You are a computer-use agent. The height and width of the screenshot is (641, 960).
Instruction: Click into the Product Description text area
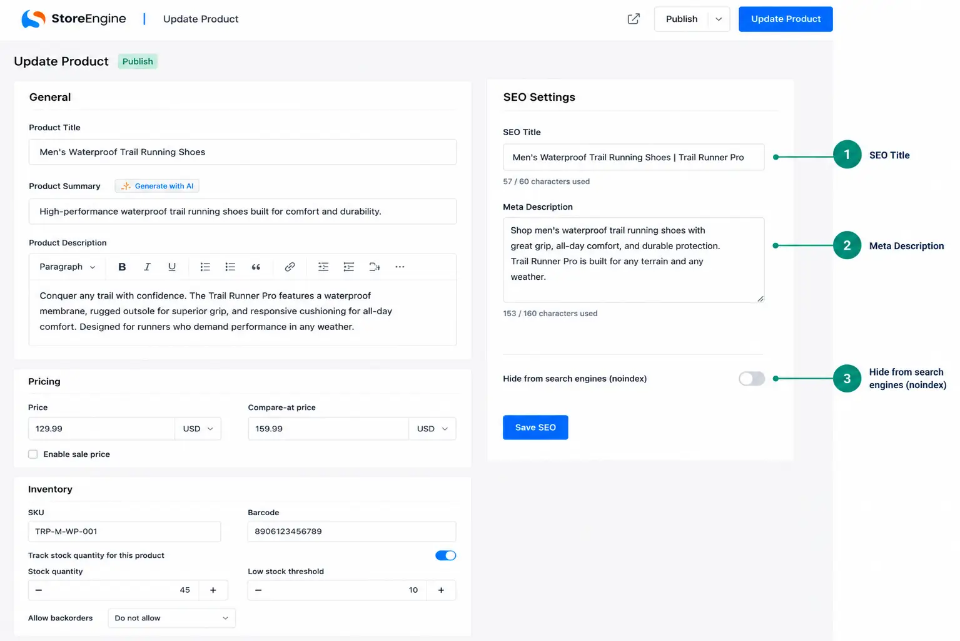[243, 312]
